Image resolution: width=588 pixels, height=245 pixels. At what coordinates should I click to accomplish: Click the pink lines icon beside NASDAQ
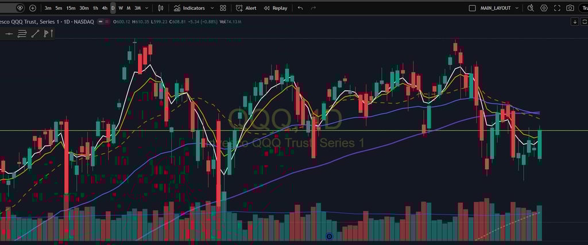[108, 22]
